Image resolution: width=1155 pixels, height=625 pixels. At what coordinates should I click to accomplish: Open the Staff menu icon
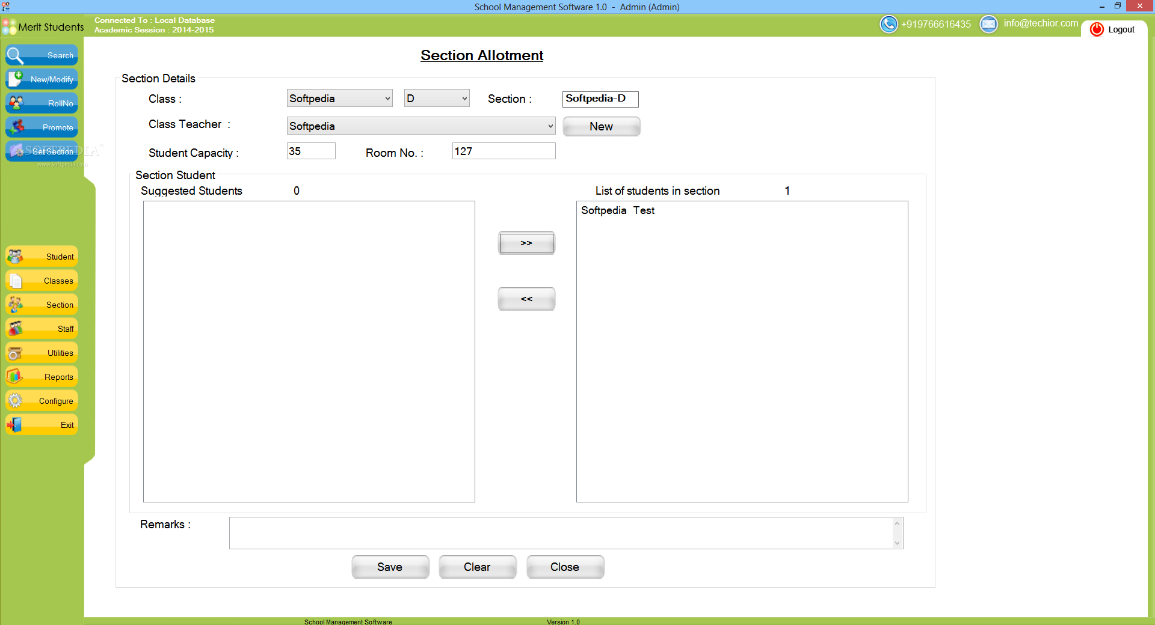point(16,329)
